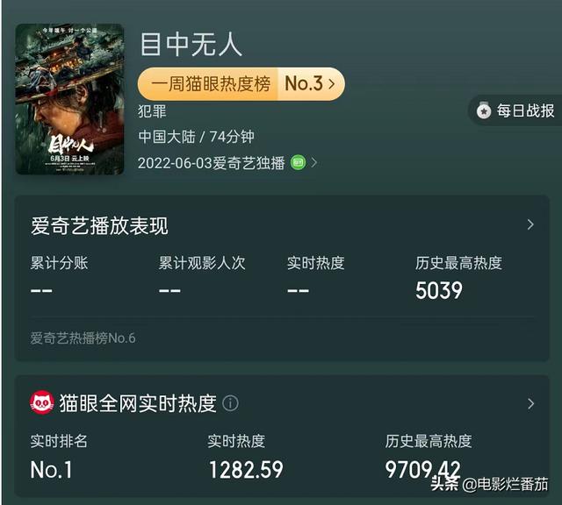Expand the 爱奇艺播放表现 section arrow
The width and height of the screenshot is (562, 505).
click(530, 224)
